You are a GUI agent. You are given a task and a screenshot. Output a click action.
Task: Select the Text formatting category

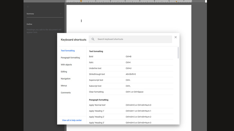[68, 51]
